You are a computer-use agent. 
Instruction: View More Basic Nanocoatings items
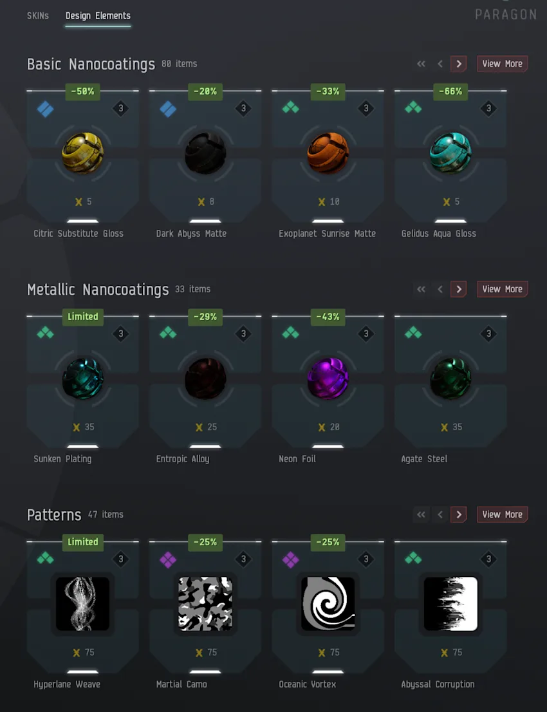pos(502,64)
